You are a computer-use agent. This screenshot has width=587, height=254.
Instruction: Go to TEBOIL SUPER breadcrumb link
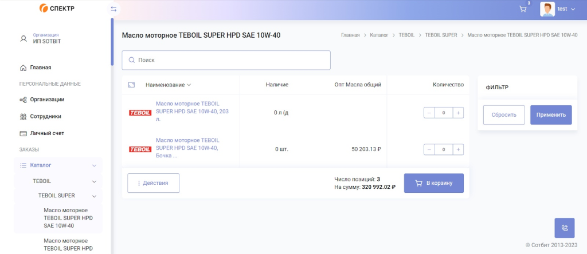coord(441,35)
